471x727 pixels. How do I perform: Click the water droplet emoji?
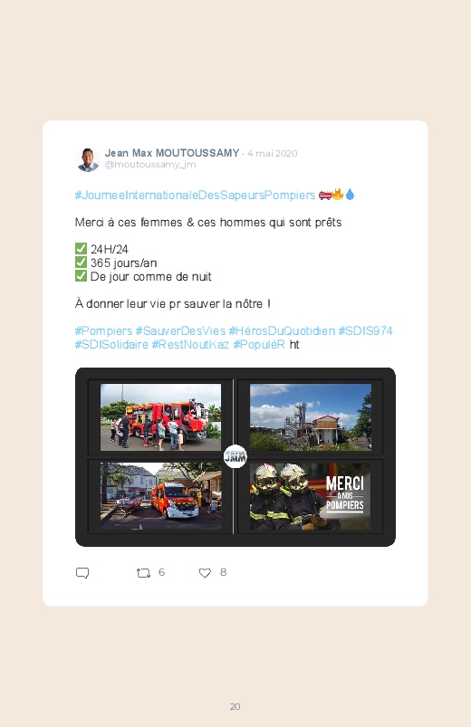click(x=350, y=195)
